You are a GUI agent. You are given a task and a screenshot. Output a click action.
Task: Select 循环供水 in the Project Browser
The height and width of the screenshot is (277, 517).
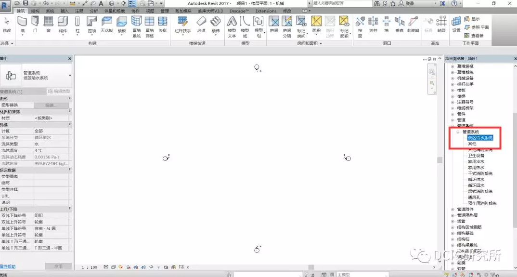coord(476,179)
